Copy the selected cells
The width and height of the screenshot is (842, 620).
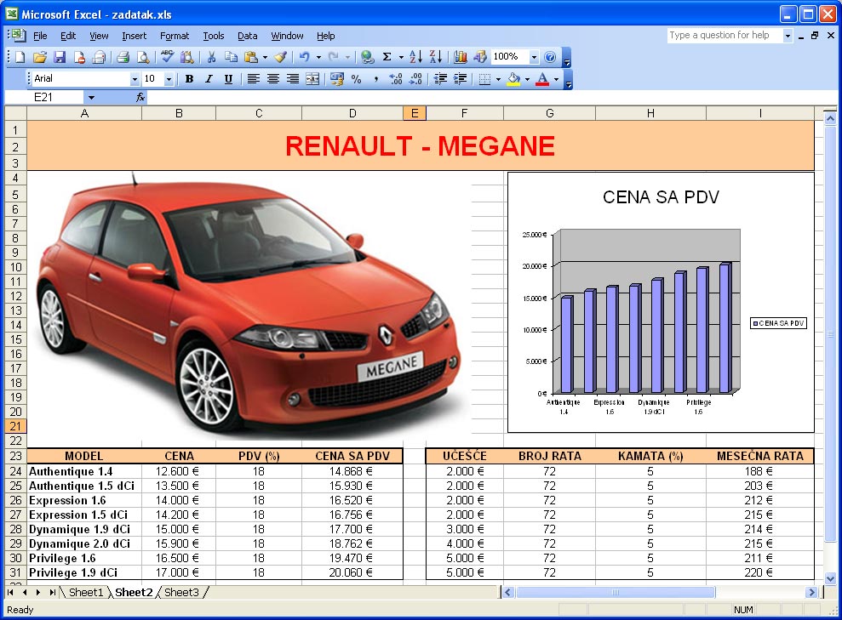tap(231, 57)
